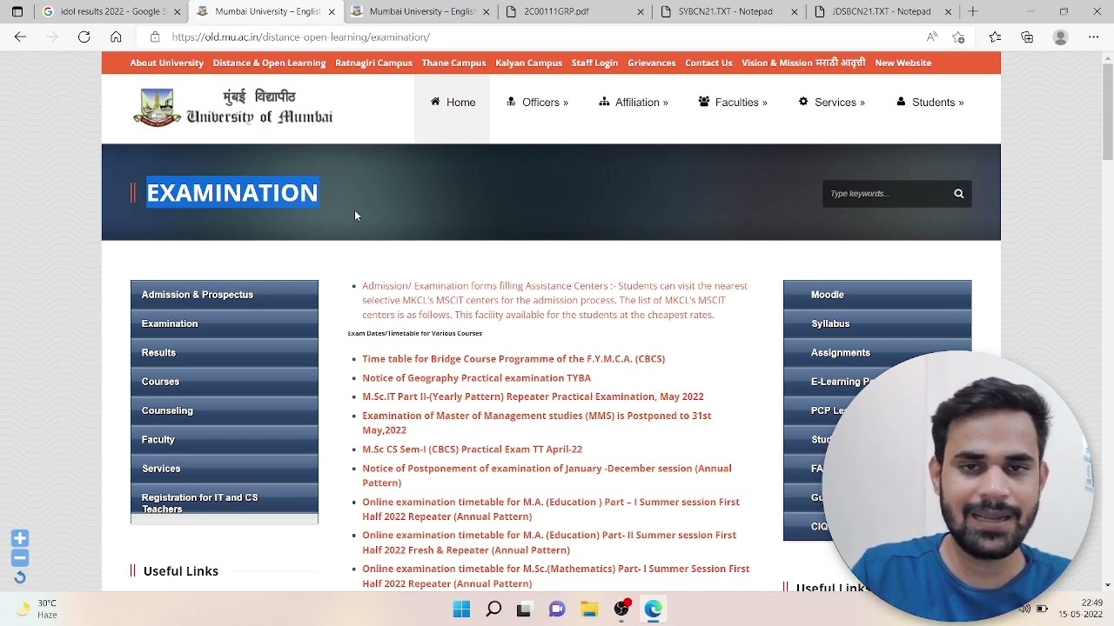Switch to the SYBCN21.TXT tab
Screen dimensions: 1114x626
[x=729, y=11]
